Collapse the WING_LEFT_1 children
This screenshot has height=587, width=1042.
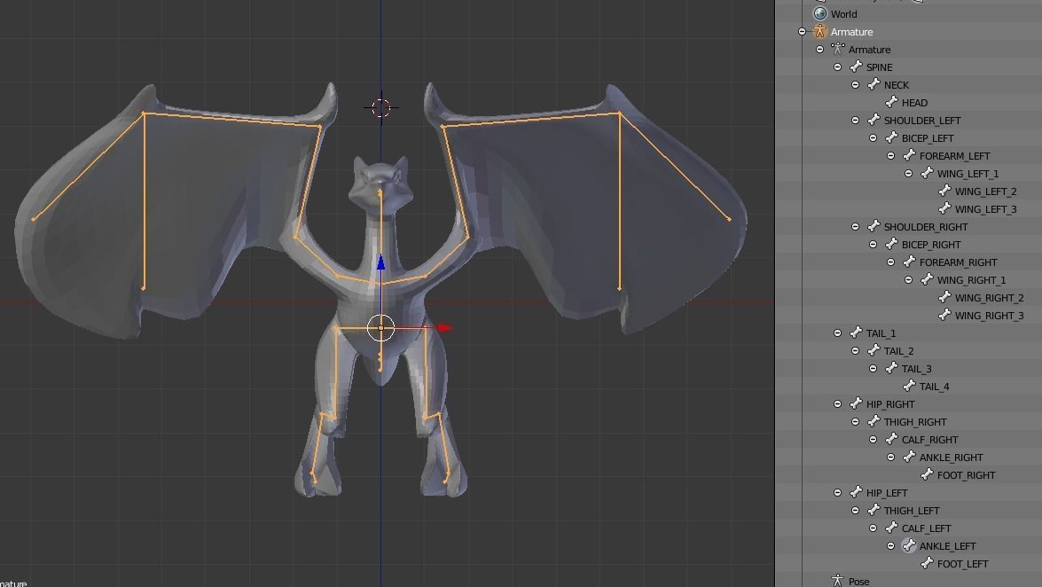click(x=908, y=174)
